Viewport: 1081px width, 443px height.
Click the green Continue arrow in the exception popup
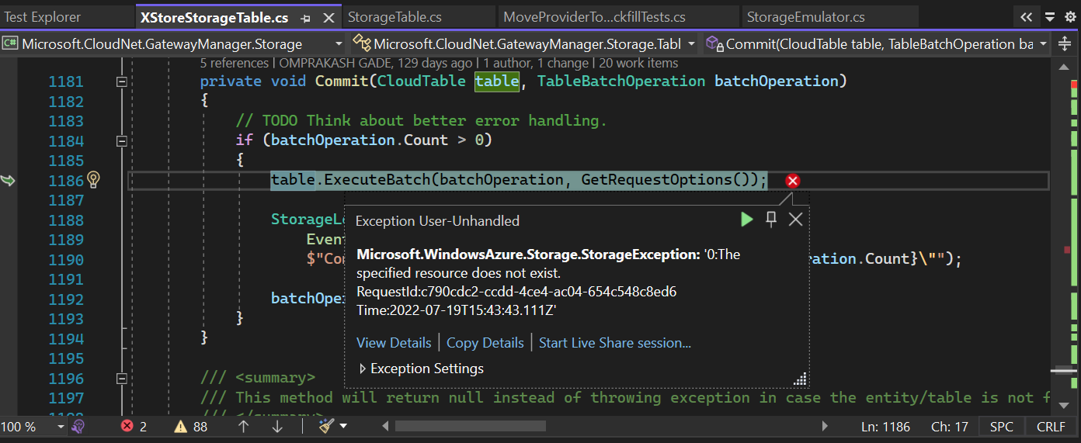coord(746,220)
